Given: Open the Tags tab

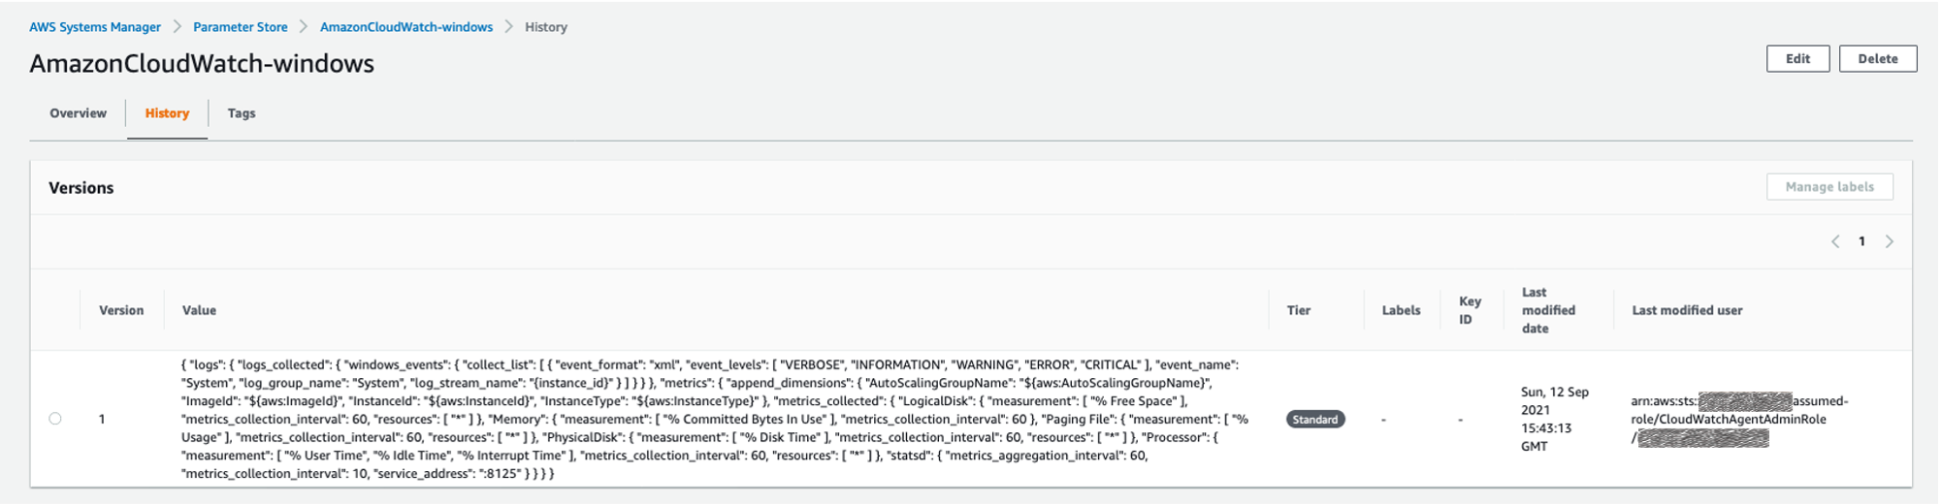Looking at the screenshot, I should (242, 113).
